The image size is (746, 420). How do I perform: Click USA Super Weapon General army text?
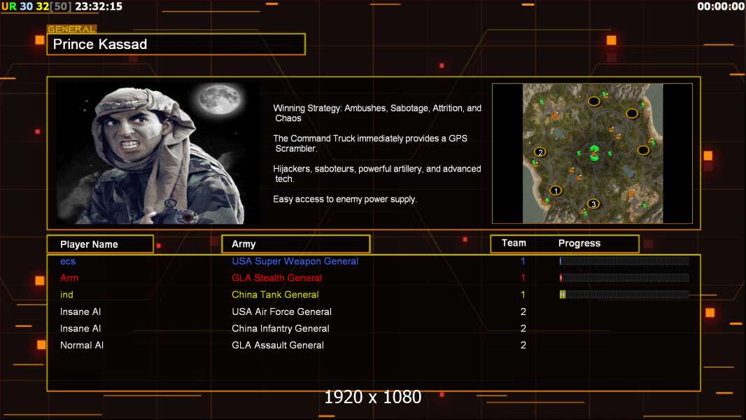[295, 261]
